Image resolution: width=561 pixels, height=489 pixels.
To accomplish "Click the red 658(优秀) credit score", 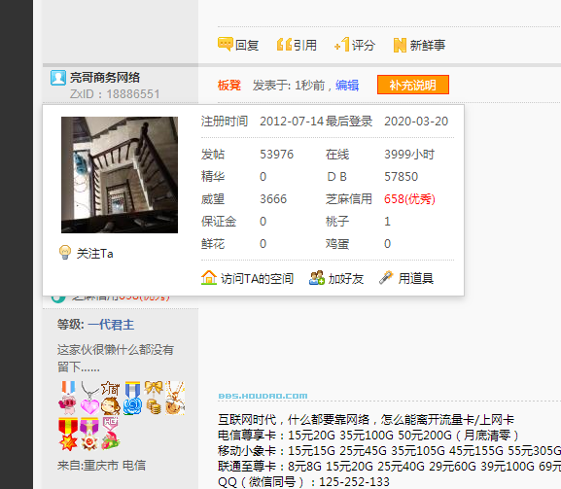I will tap(409, 199).
